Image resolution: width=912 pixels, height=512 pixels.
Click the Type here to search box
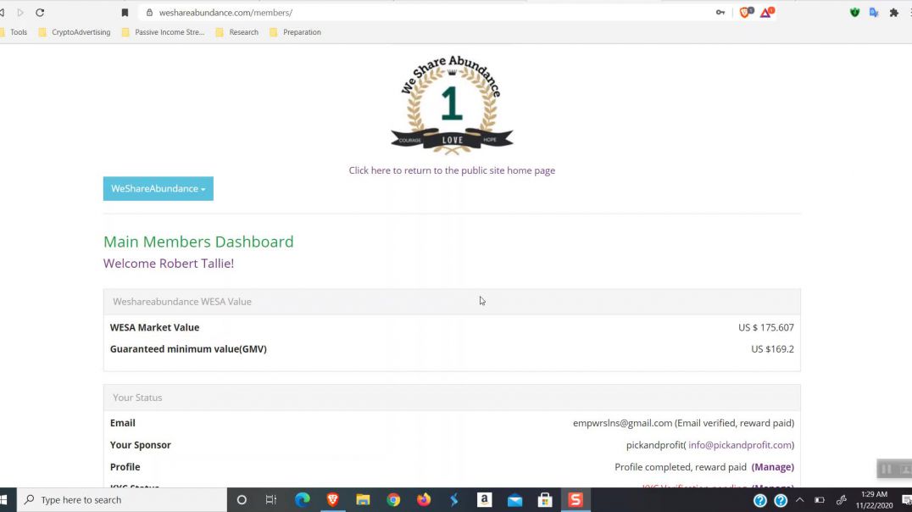pos(121,500)
